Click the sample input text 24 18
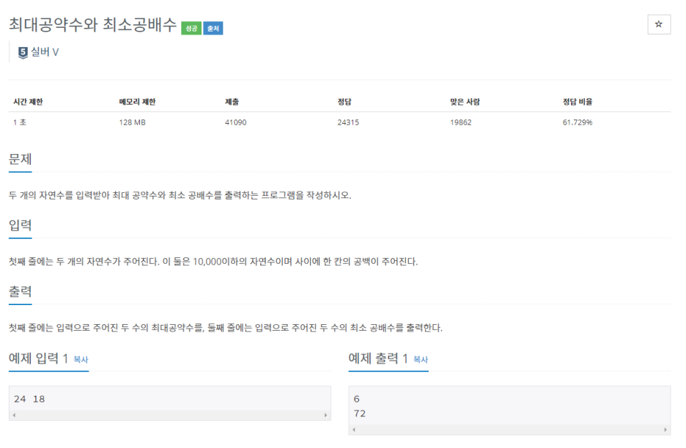Image resolution: width=686 pixels, height=448 pixels. pyautogui.click(x=29, y=399)
